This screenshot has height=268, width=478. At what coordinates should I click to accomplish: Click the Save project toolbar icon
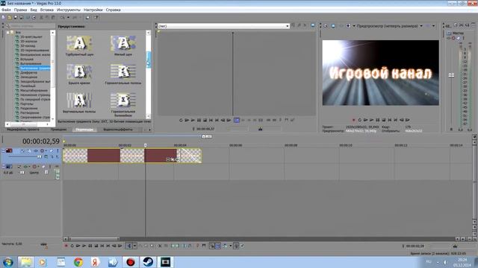(16, 17)
